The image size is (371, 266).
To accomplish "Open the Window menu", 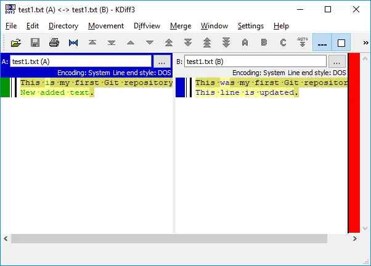I will point(214,26).
